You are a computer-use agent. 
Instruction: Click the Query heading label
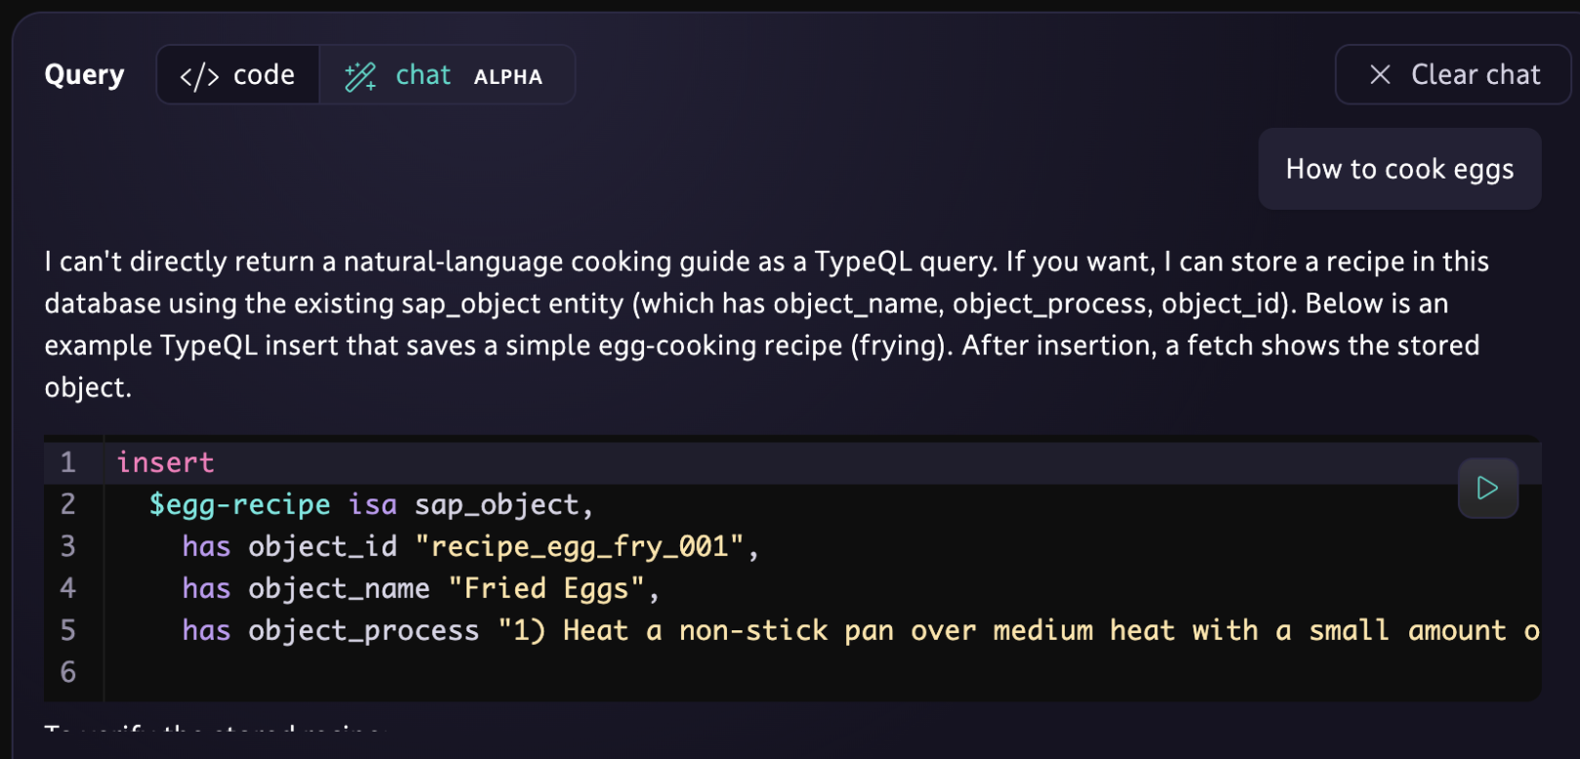click(84, 75)
